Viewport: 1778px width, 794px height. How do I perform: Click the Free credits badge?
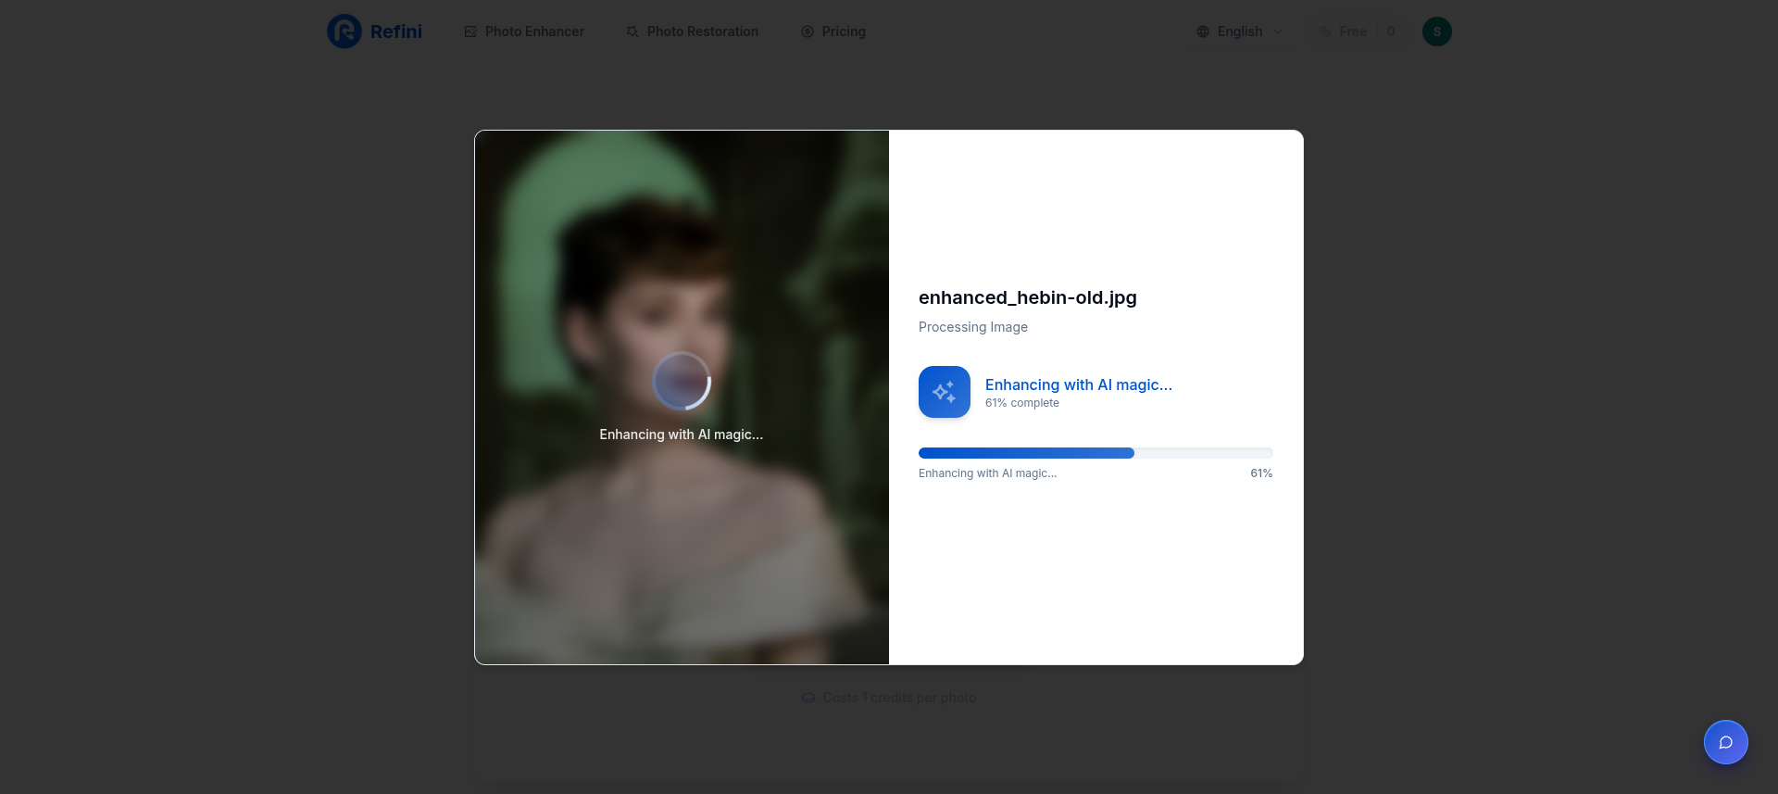click(1358, 32)
